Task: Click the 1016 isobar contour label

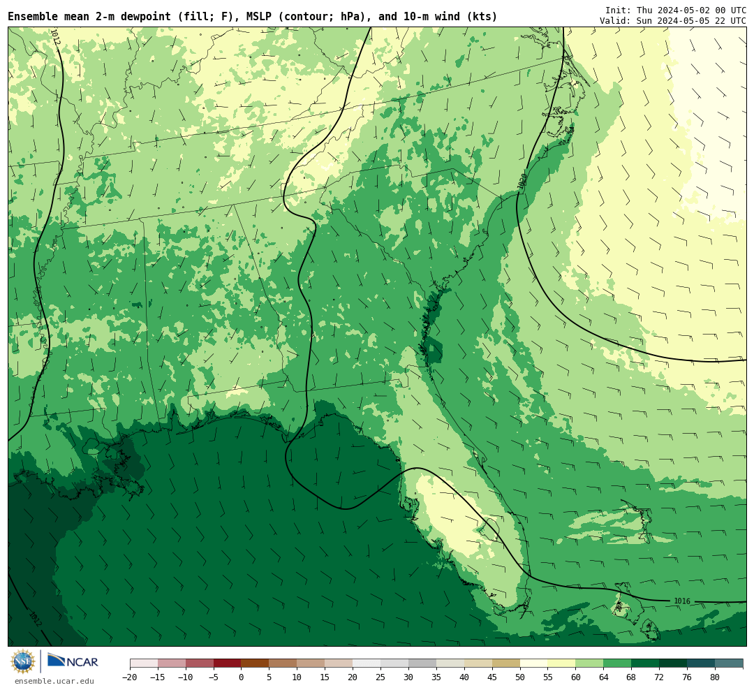Action: click(682, 601)
